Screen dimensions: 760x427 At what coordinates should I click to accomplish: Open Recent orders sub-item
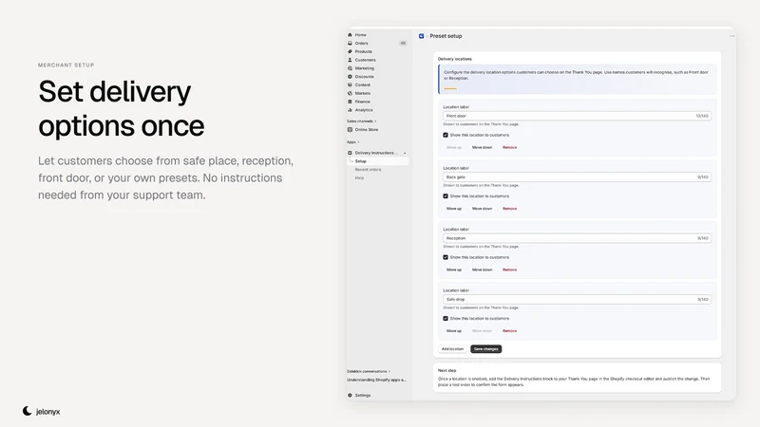coord(368,170)
